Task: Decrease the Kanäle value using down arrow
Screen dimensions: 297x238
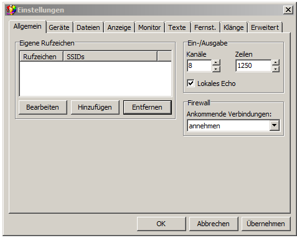Action: (x=216, y=69)
